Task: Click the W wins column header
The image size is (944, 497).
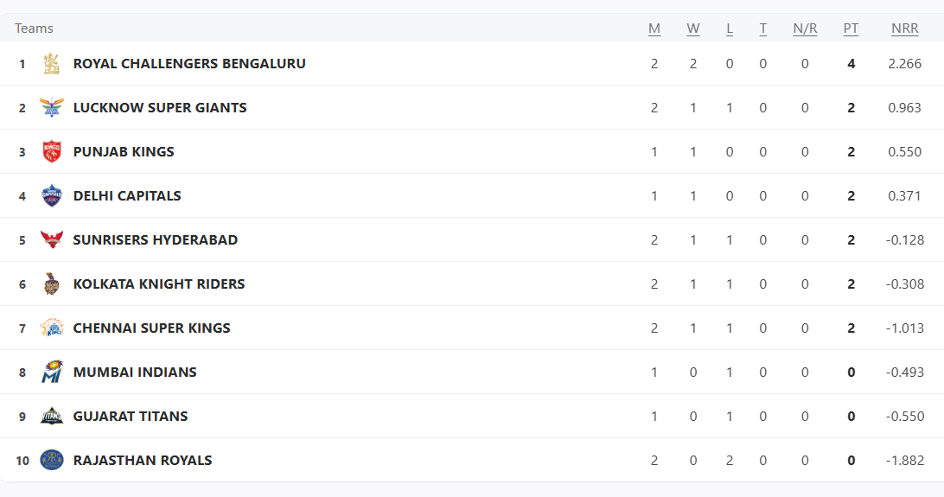Action: tap(693, 29)
